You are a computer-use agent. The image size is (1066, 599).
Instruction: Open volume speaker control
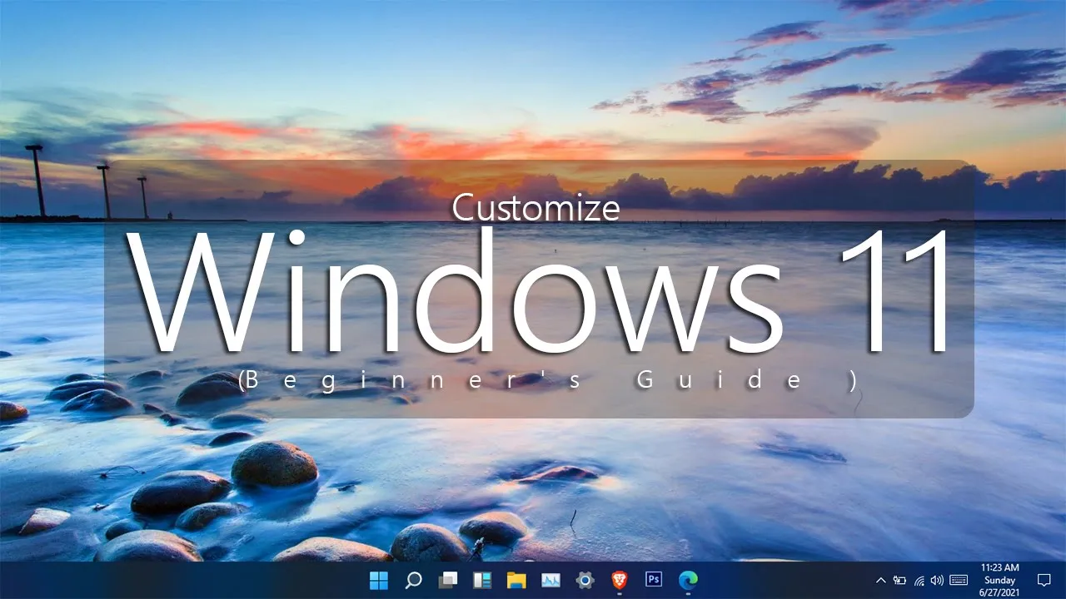click(937, 580)
